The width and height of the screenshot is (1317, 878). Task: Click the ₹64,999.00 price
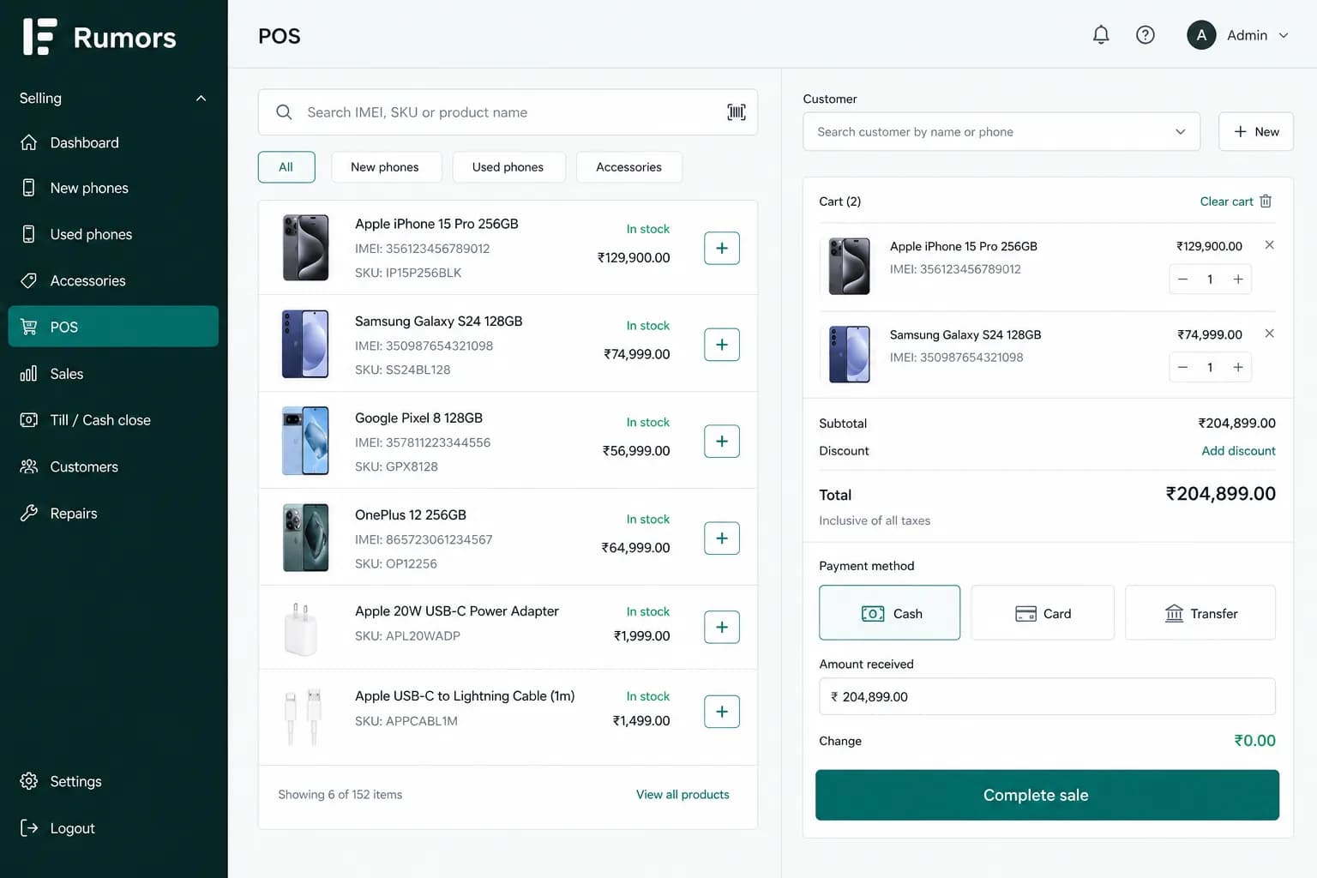[x=635, y=548]
